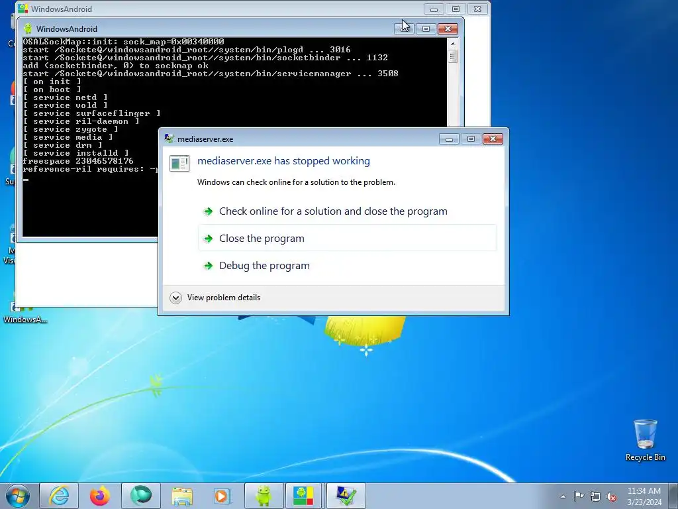The image size is (678, 509).
Task: Click 'mediaserver.exe has stopped working' heading
Action: pos(283,161)
